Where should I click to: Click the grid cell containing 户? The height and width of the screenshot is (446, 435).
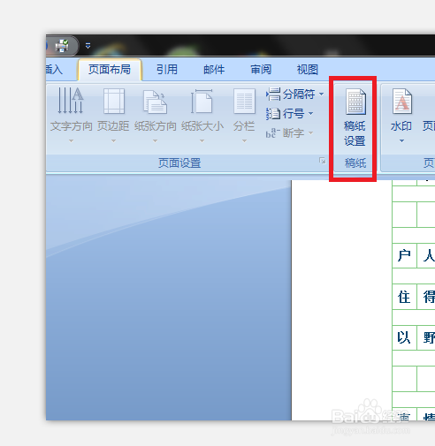[x=404, y=255]
